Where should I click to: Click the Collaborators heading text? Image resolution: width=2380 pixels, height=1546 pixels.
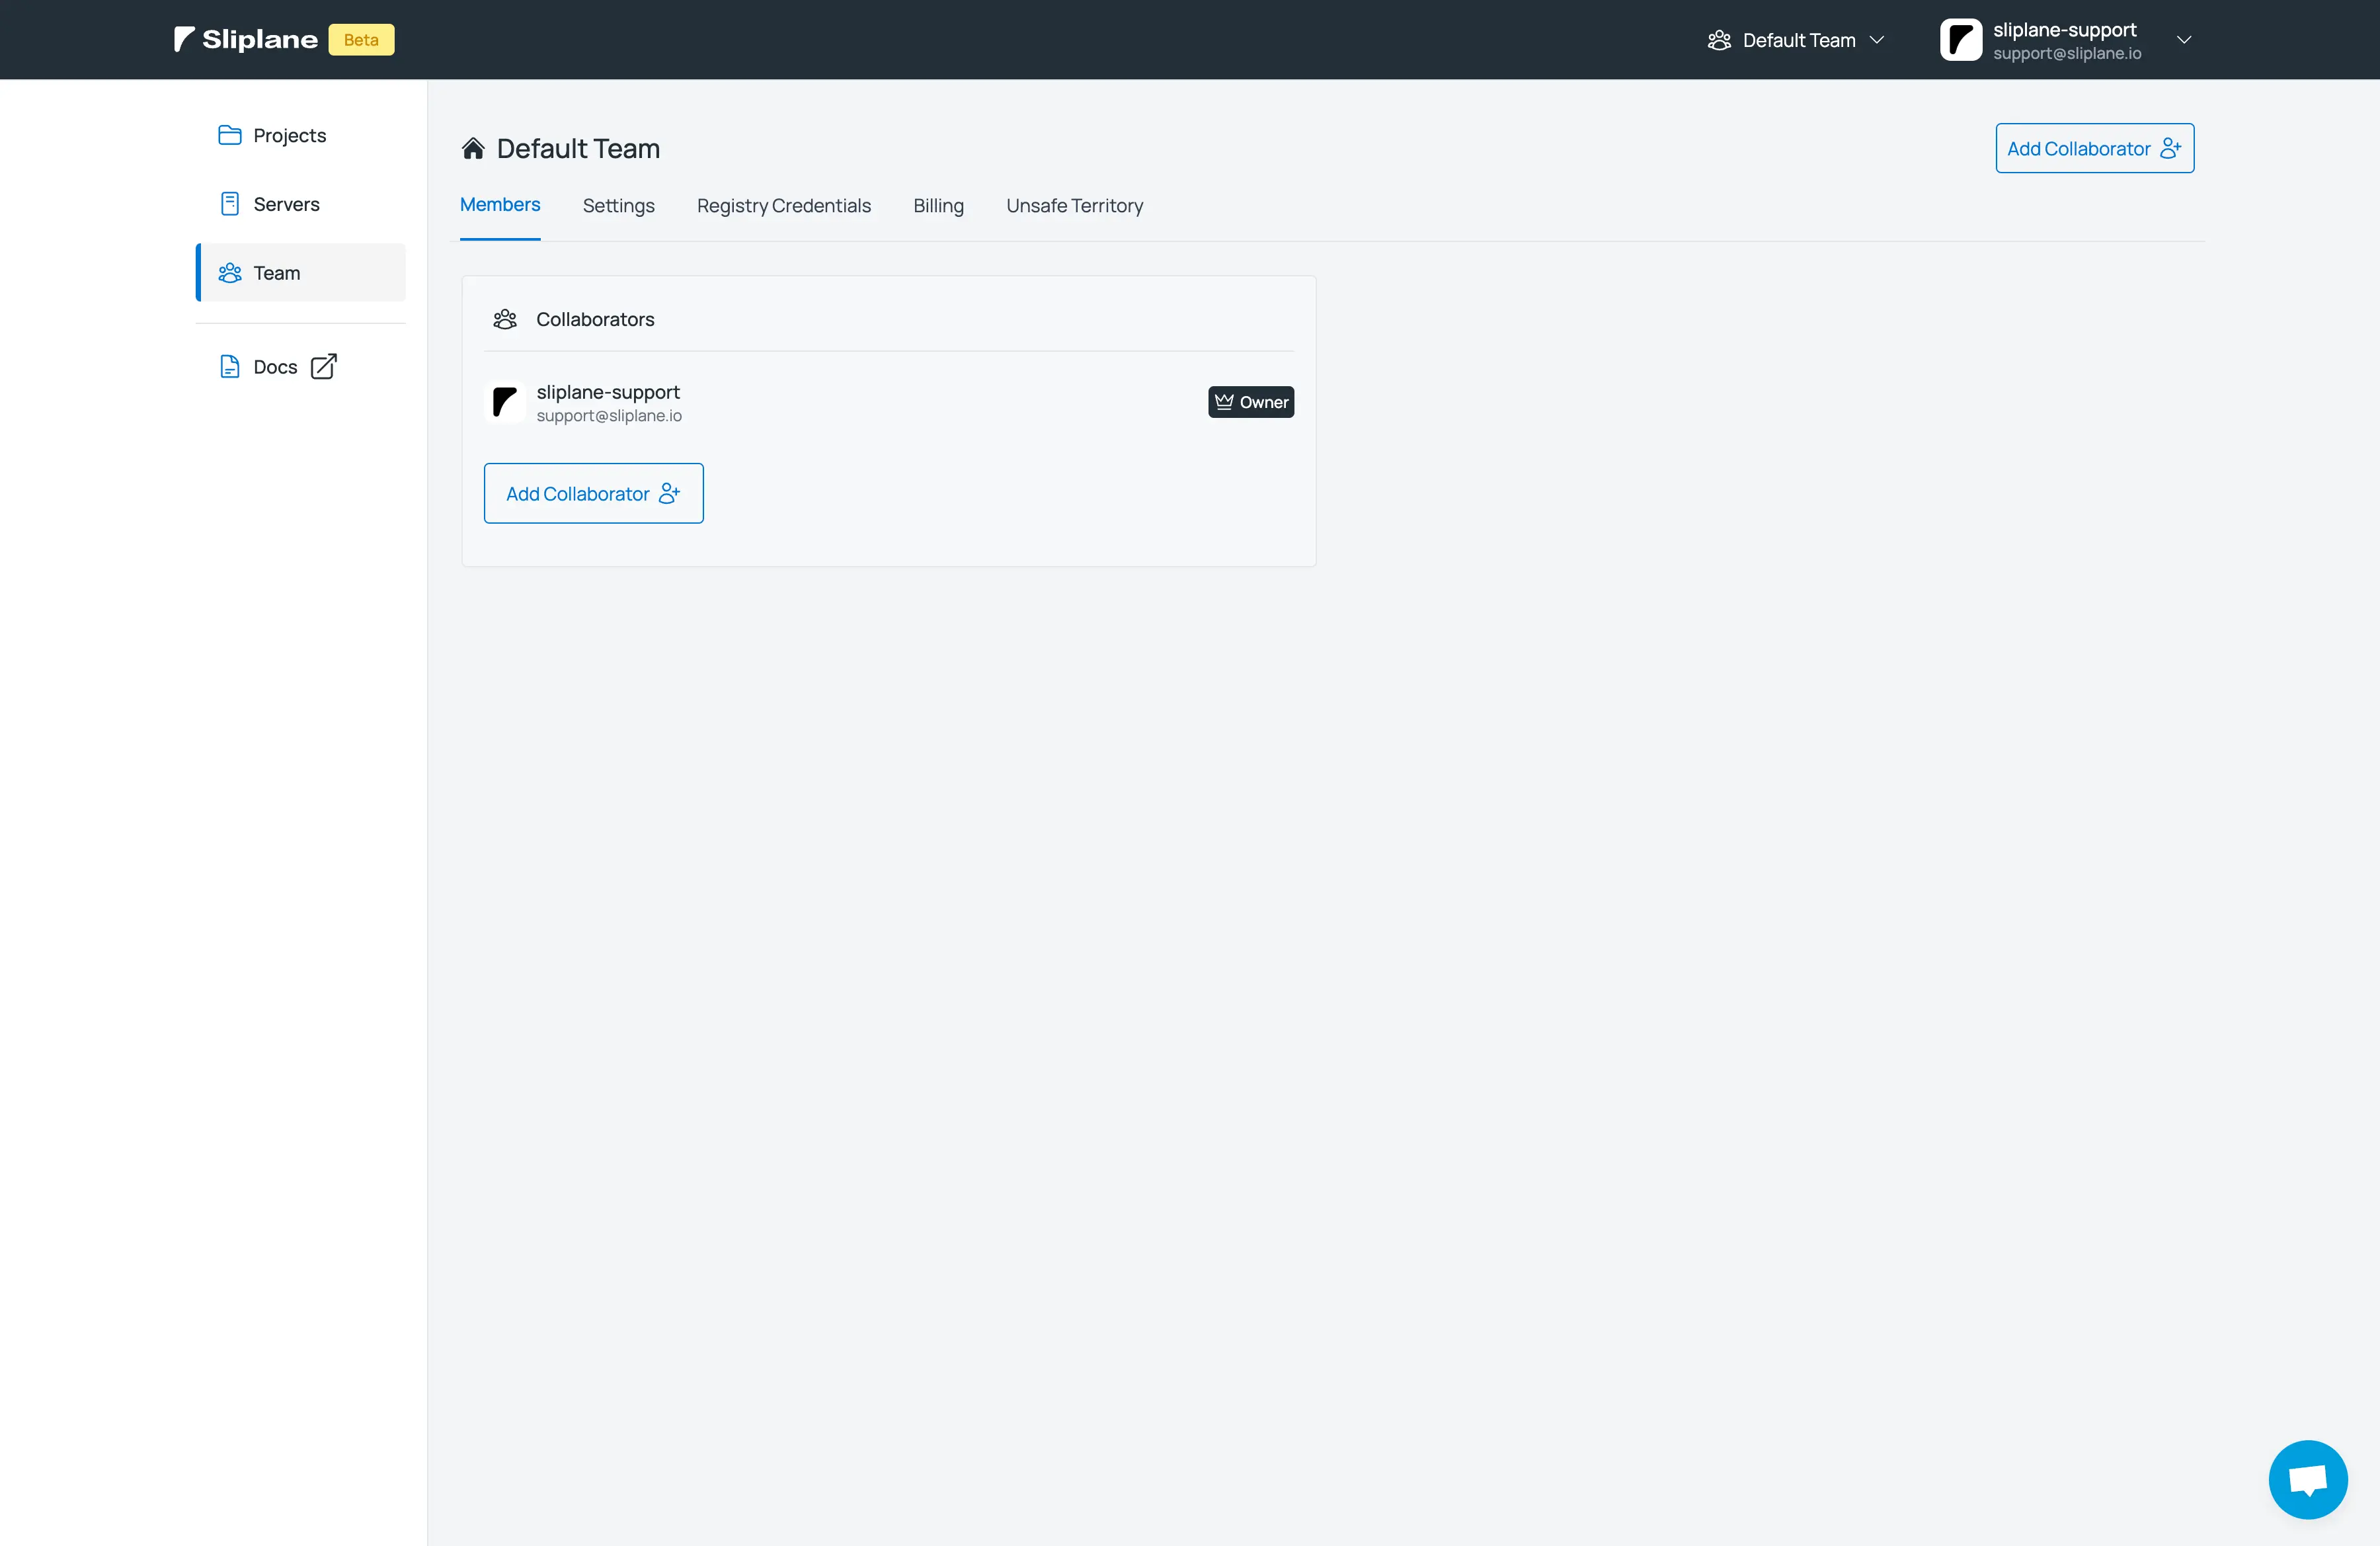tap(595, 319)
